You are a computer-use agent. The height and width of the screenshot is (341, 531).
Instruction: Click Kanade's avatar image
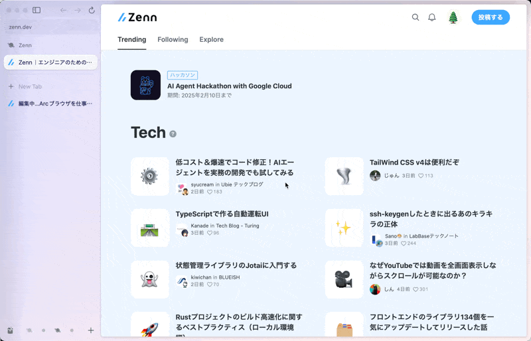click(x=185, y=233)
